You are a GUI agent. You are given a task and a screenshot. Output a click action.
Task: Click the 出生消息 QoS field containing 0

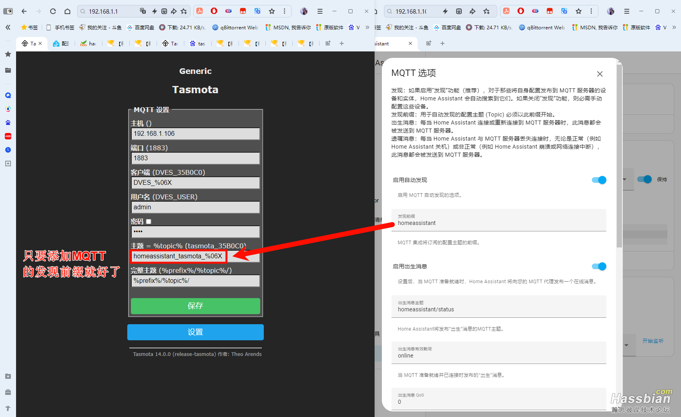499,399
